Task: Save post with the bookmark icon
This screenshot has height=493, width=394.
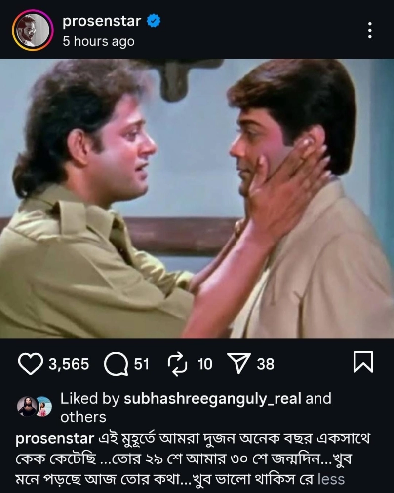Action: pyautogui.click(x=363, y=362)
